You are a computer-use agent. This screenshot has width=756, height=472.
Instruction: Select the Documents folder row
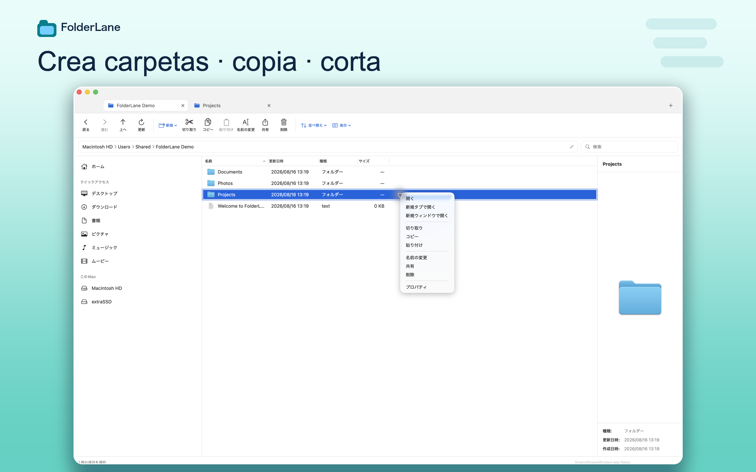[400, 172]
